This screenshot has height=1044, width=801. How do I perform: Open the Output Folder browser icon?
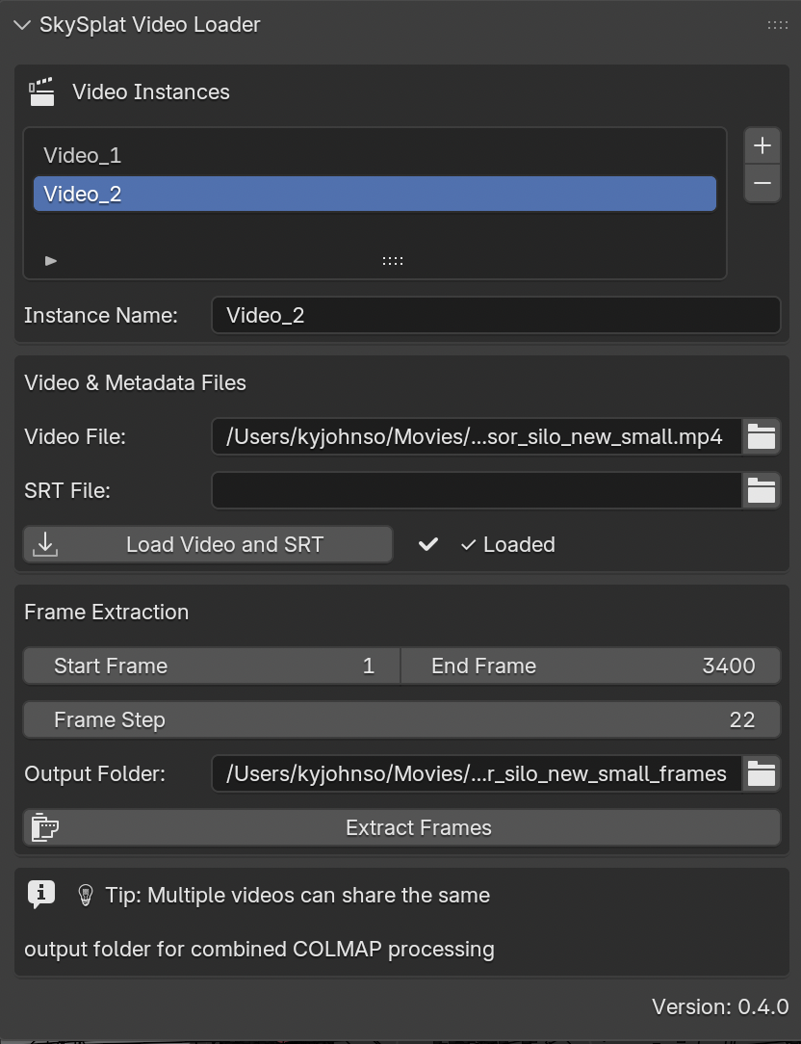point(762,773)
